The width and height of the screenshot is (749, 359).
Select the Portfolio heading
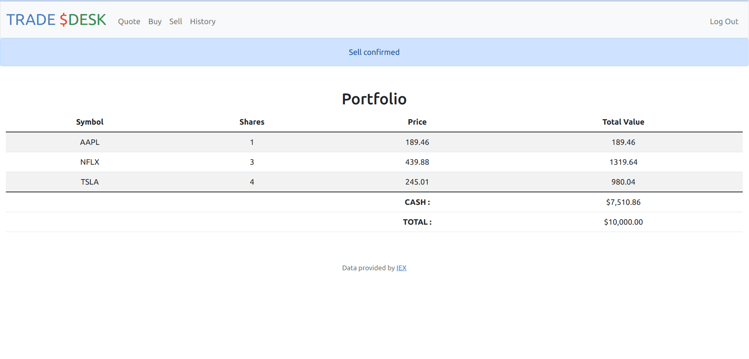tap(374, 99)
